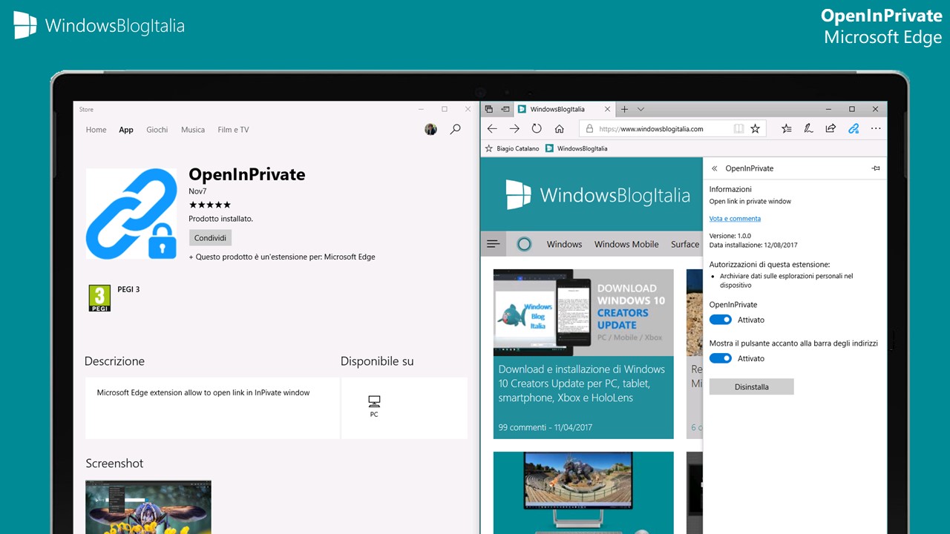Click the Edge back arrow button
950x534 pixels.
[492, 128]
